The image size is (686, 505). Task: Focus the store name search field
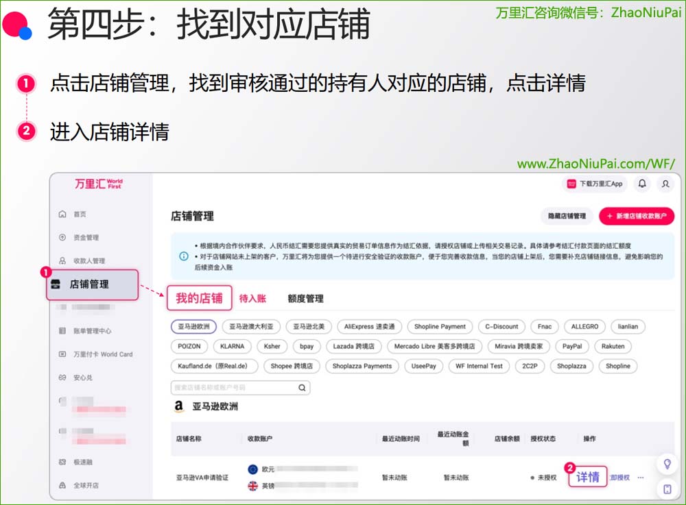tap(240, 388)
